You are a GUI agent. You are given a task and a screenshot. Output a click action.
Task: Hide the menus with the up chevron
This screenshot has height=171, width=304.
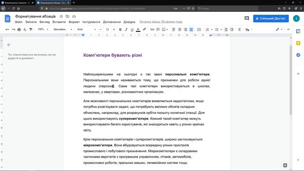pyautogui.click(x=288, y=29)
